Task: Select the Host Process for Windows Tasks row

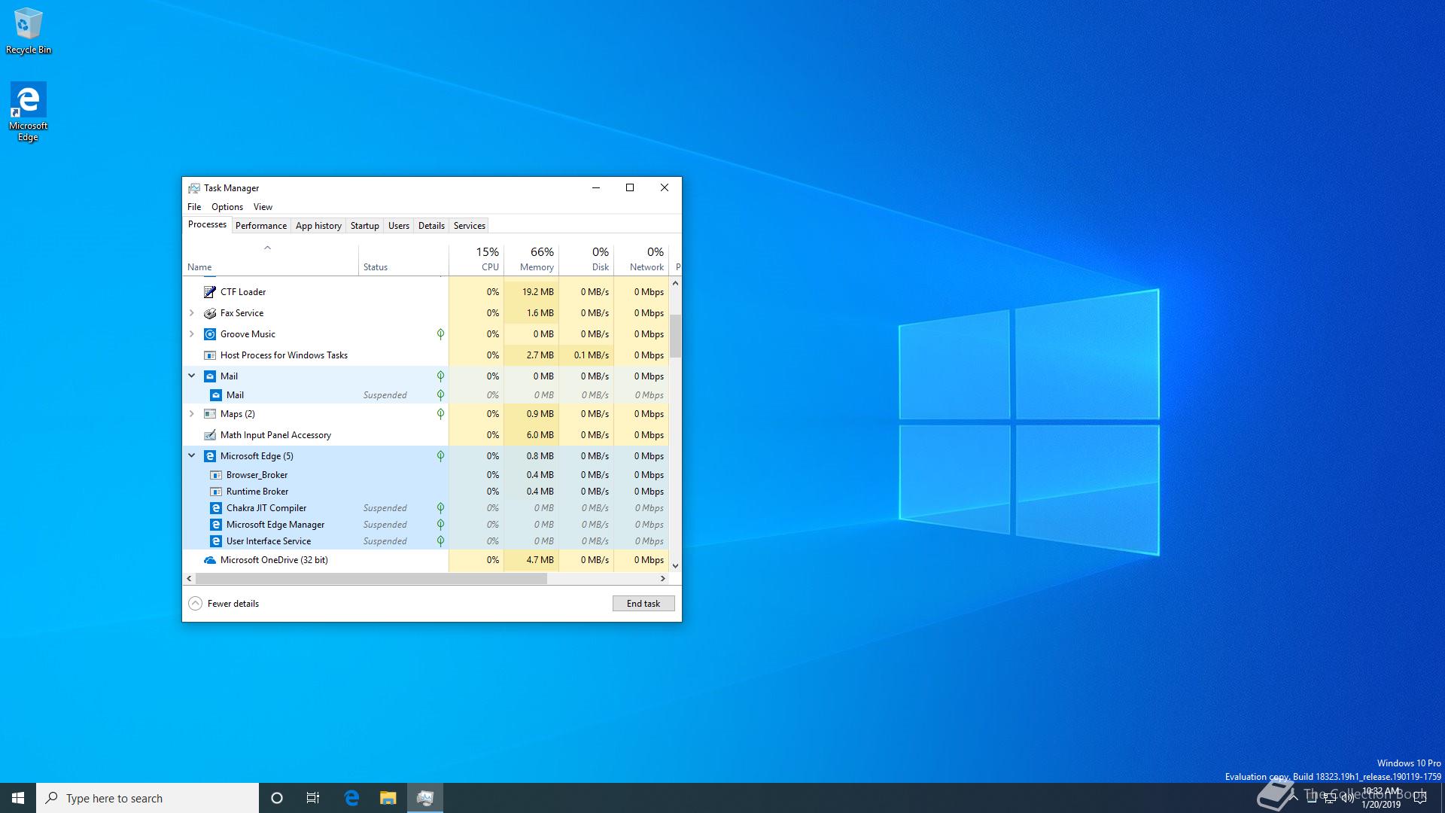Action: coord(426,355)
